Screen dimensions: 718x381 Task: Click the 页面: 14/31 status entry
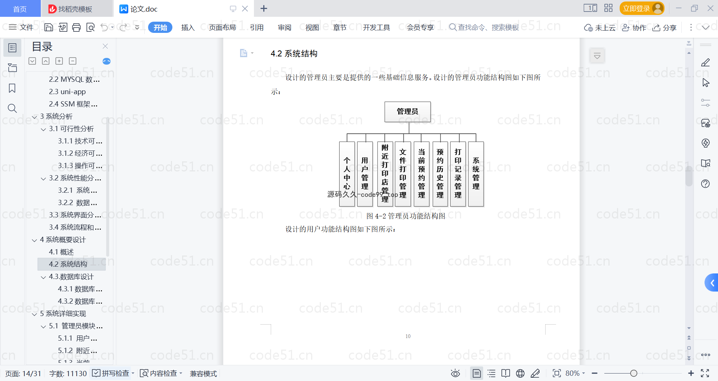23,374
